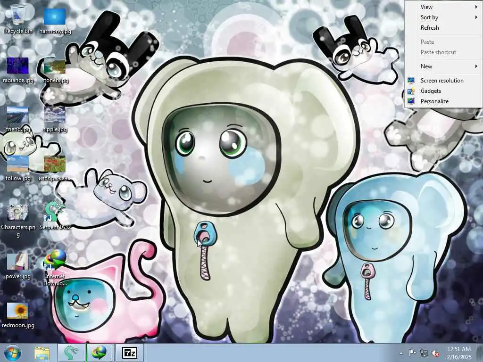The height and width of the screenshot is (362, 483).
Task: Open the View submenu in context menu
Action: point(443,7)
